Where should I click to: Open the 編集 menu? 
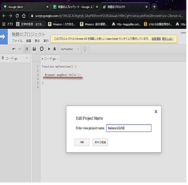coord(28,41)
